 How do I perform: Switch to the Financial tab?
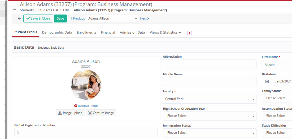(x=108, y=33)
